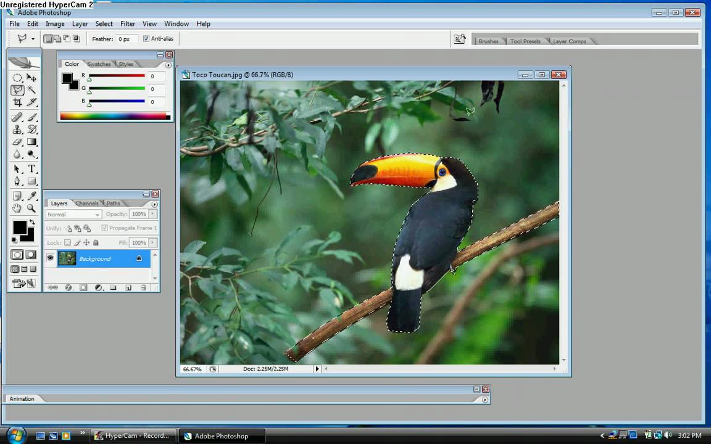Click Add to selection option button
Screen dimensions: 711x444
click(57, 39)
